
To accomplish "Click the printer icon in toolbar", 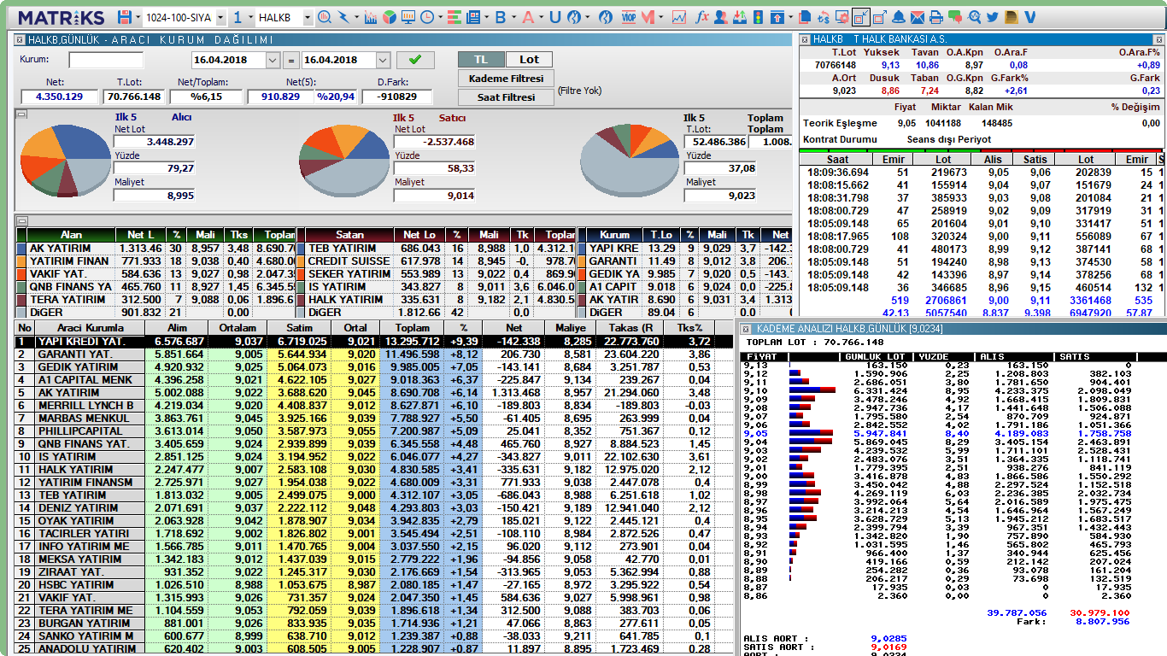I will pos(935,17).
